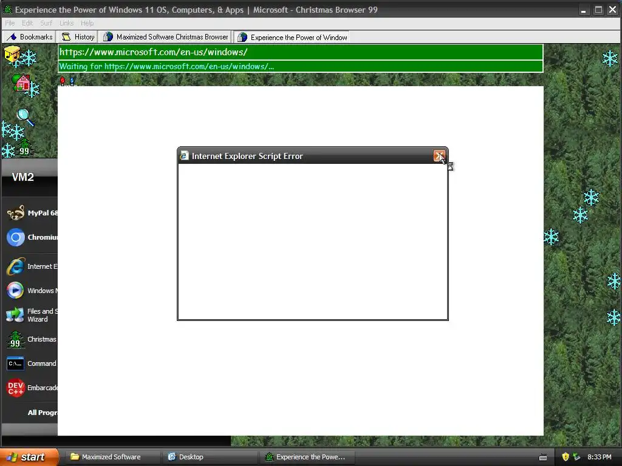Viewport: 622px width, 466px height.
Task: Click the magnifying glass search icon
Action: click(x=24, y=117)
